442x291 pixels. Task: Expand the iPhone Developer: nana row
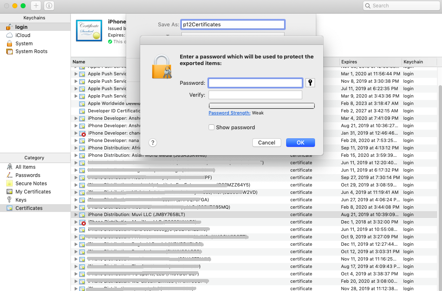pos(76,140)
